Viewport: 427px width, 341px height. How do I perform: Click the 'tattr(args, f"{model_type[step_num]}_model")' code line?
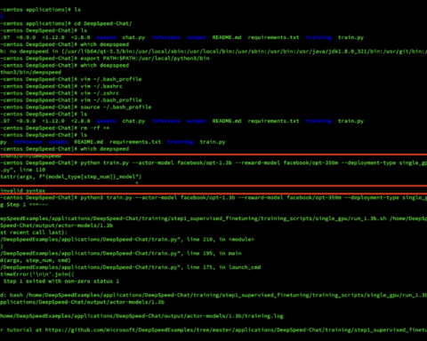coord(71,177)
